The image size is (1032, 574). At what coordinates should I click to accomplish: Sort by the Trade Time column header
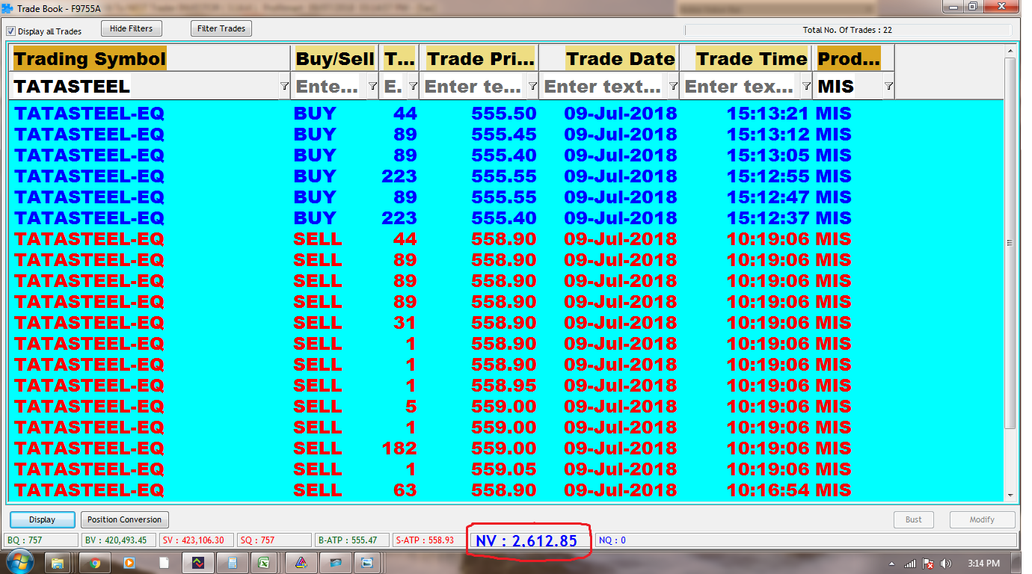click(746, 58)
